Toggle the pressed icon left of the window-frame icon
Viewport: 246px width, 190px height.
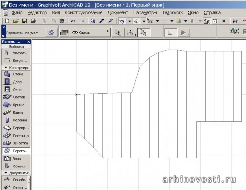[x=207, y=21]
